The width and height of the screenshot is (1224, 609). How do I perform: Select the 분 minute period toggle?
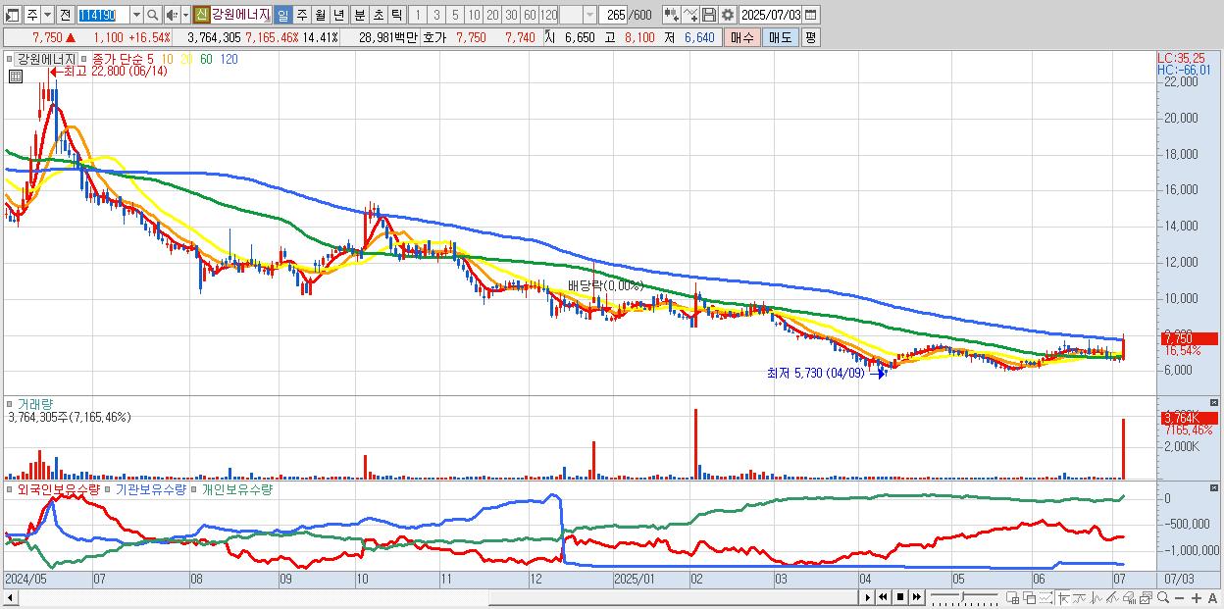click(x=360, y=16)
